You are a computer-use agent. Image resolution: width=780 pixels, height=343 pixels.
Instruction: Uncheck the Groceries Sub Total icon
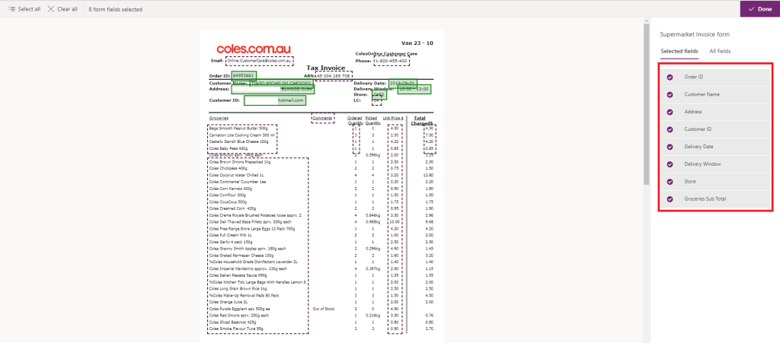coord(670,199)
